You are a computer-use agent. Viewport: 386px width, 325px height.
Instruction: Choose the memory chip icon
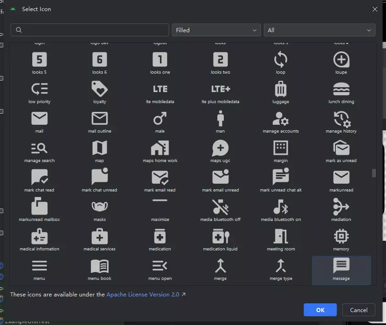(341, 237)
